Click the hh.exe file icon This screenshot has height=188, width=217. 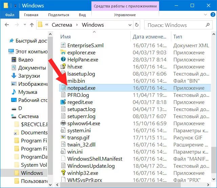pyautogui.click(x=63, y=66)
